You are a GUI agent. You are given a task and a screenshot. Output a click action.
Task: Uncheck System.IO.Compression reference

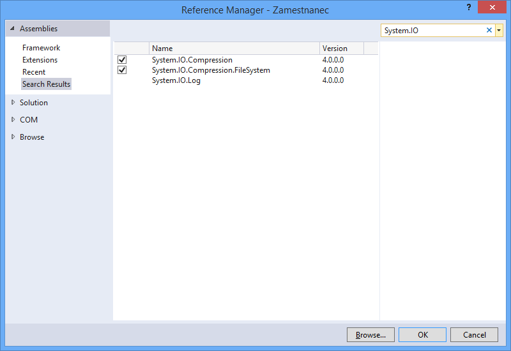pos(122,60)
